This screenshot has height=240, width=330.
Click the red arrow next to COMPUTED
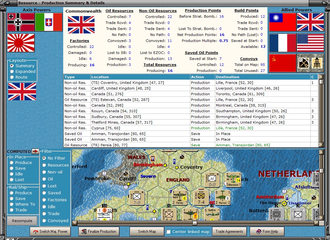coord(35,151)
